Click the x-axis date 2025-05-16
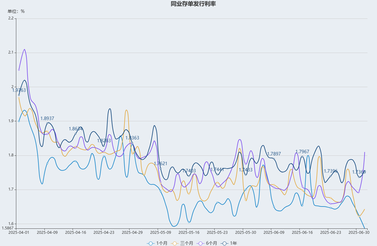 189,233
